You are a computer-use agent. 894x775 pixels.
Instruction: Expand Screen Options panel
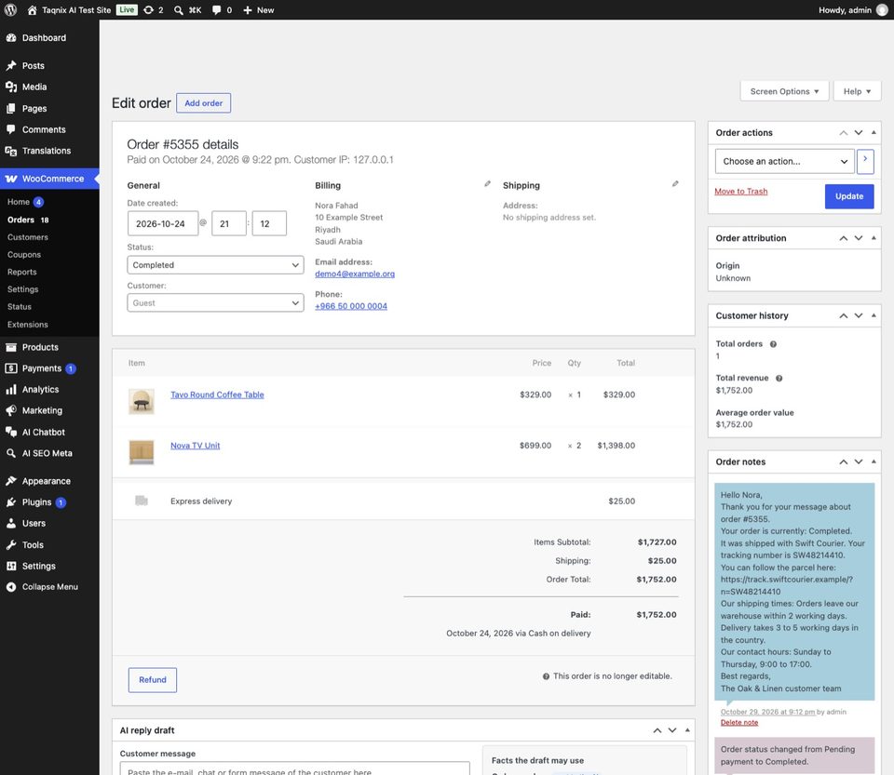point(784,91)
